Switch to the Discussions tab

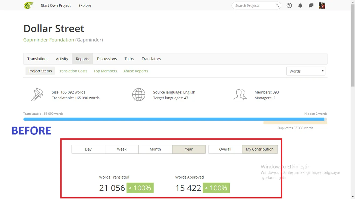[107, 59]
